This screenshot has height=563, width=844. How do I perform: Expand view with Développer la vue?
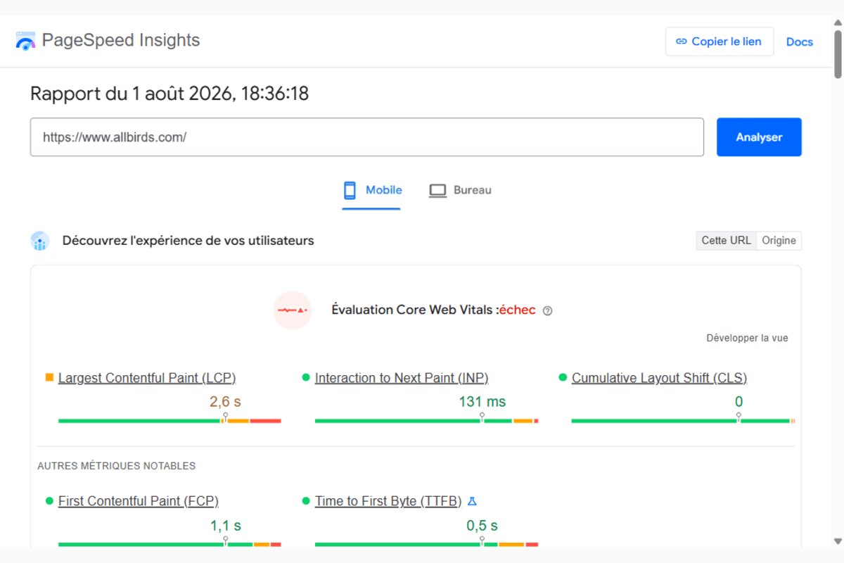(x=747, y=338)
